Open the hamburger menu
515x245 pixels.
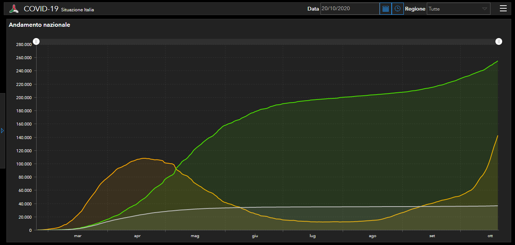coord(503,9)
